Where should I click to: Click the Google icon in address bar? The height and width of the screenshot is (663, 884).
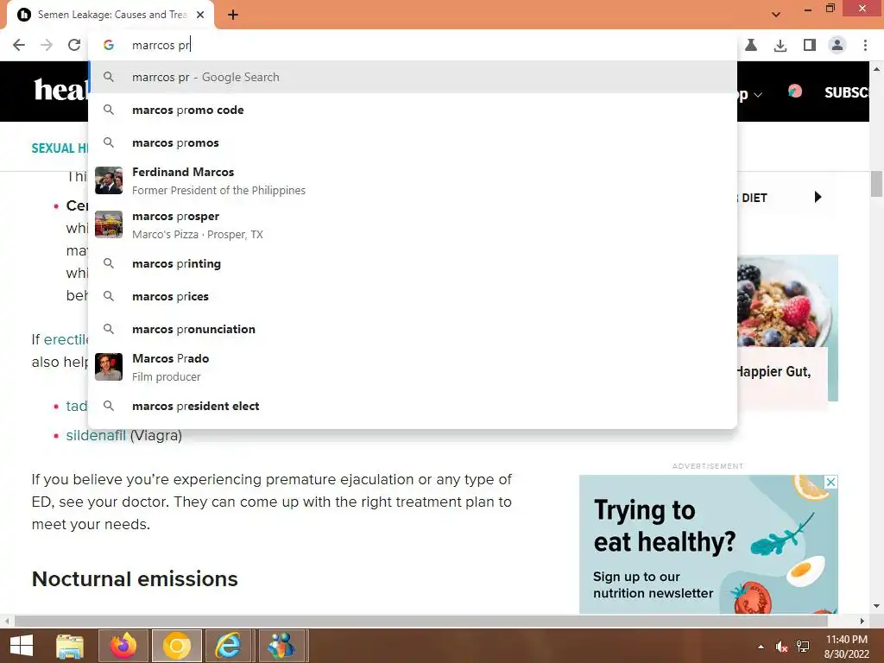(x=109, y=45)
